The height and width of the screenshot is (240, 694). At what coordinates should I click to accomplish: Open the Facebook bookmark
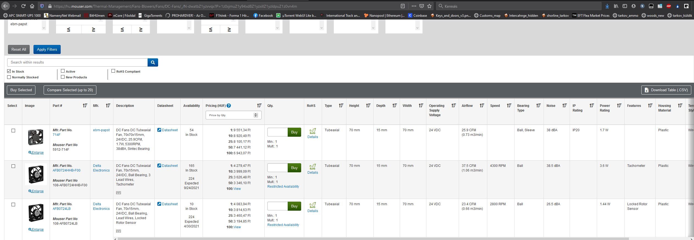click(x=263, y=15)
